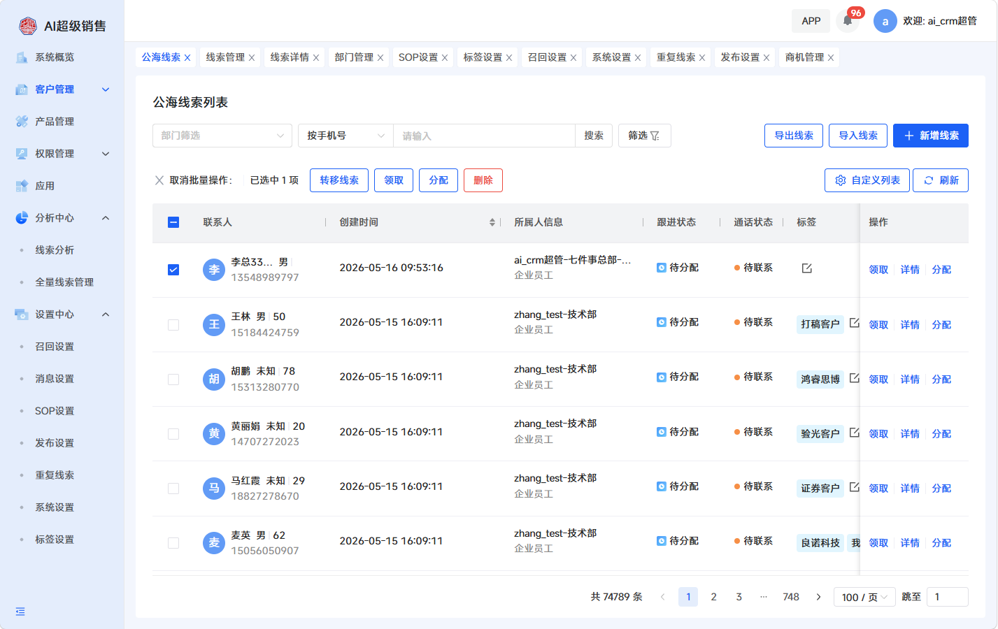Open the 部门筛选 dropdown
The height and width of the screenshot is (629, 998).
222,136
